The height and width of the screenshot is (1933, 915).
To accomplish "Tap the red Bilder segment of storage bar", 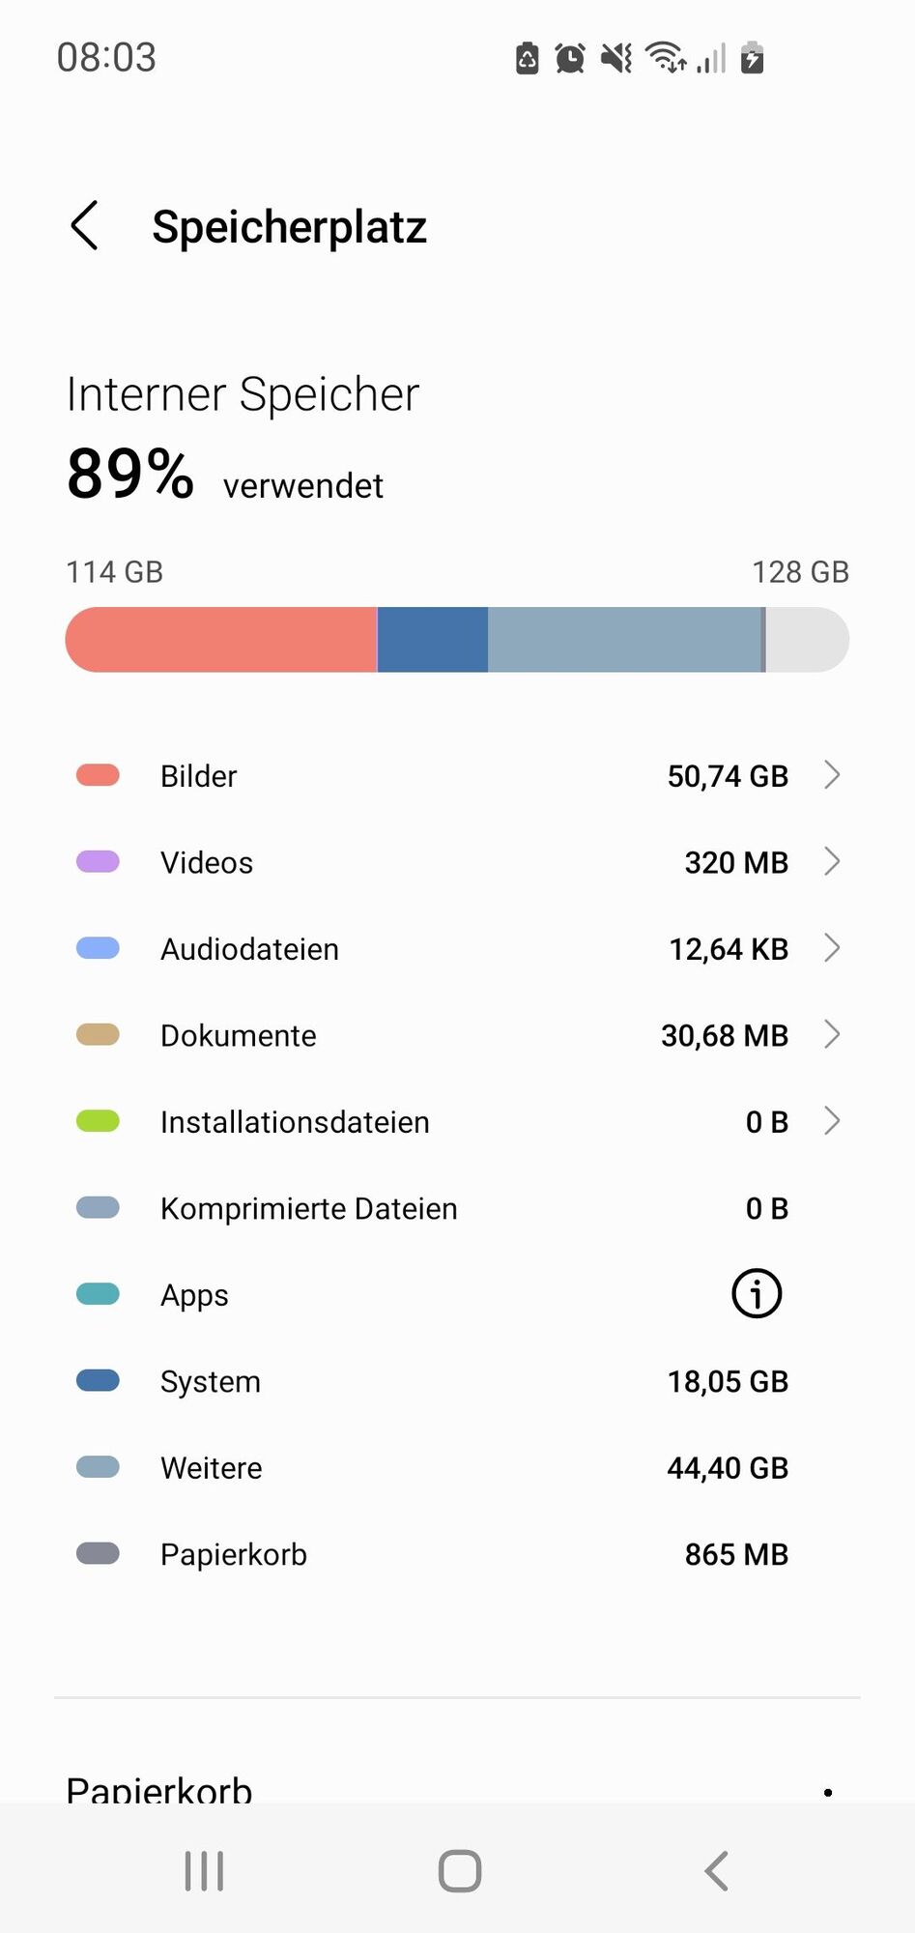I will (x=221, y=640).
